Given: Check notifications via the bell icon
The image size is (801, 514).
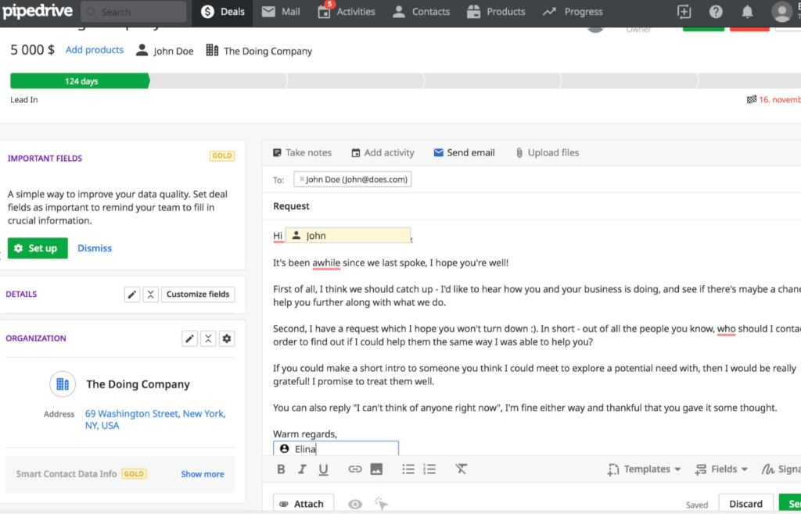Looking at the screenshot, I should tap(747, 12).
